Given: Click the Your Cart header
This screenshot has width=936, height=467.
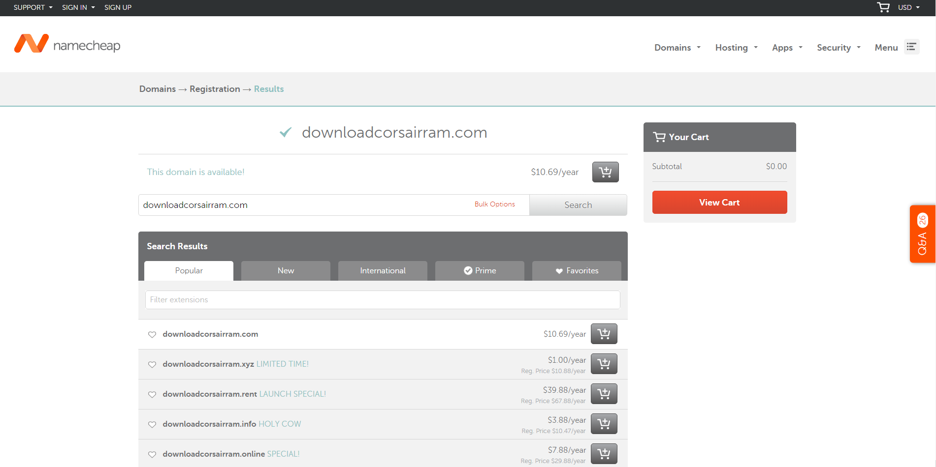Looking at the screenshot, I should (719, 137).
